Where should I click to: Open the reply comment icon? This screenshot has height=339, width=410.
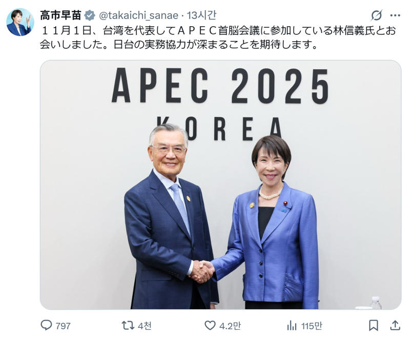(x=46, y=325)
